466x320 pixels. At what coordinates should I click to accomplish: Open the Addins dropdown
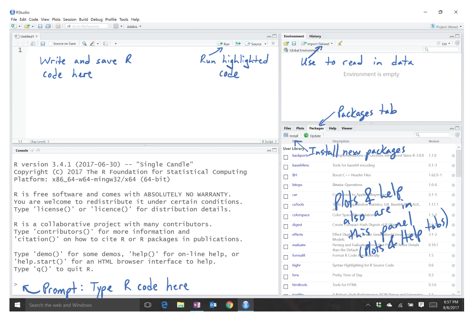(134, 27)
